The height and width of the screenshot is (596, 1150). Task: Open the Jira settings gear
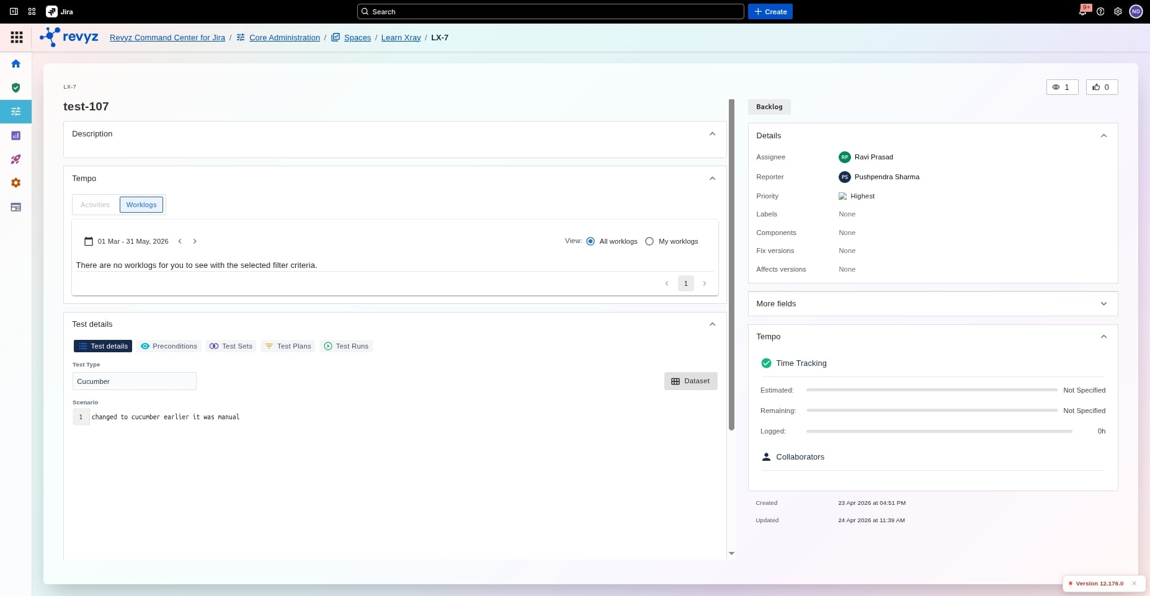pos(1118,11)
